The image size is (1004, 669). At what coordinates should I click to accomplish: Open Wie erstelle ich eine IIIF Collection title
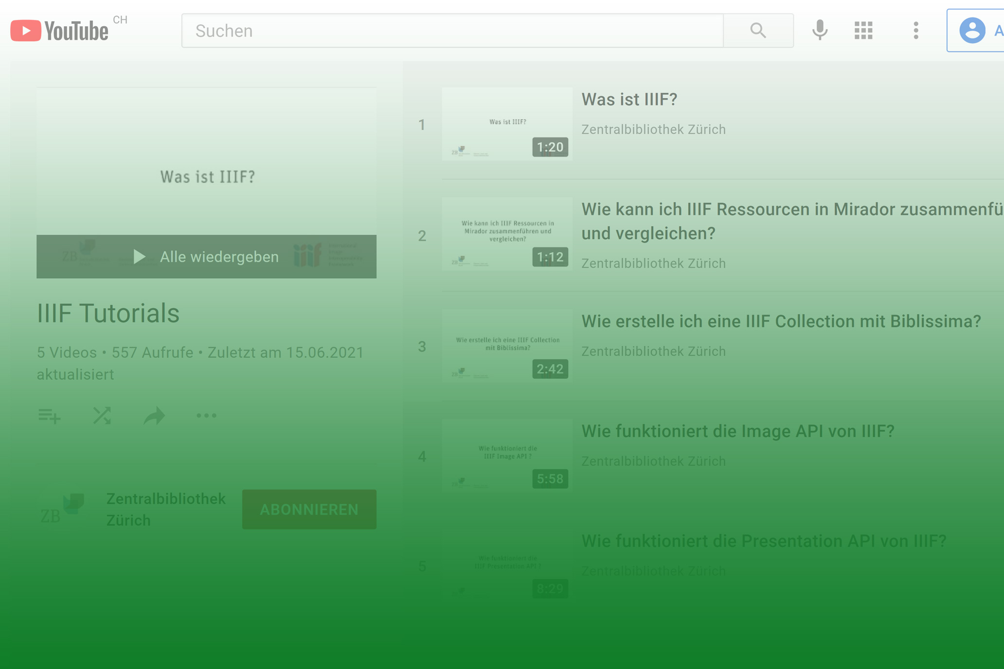[x=781, y=321]
